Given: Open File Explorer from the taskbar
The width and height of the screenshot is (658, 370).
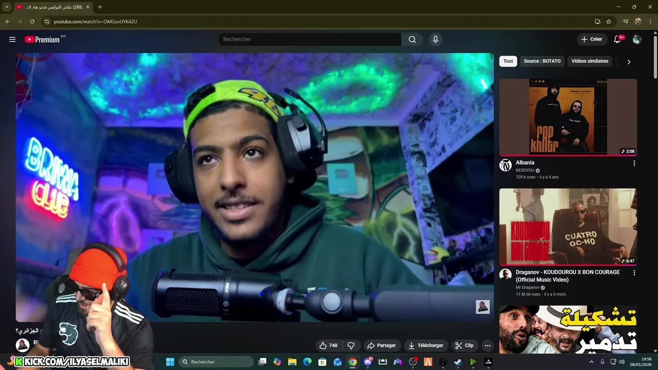Looking at the screenshot, I should click(292, 362).
